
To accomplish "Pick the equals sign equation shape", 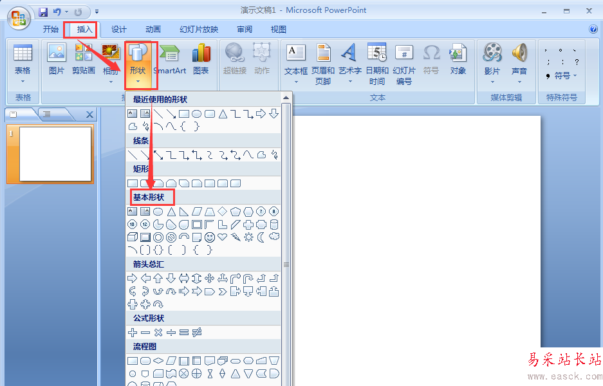I will [184, 333].
